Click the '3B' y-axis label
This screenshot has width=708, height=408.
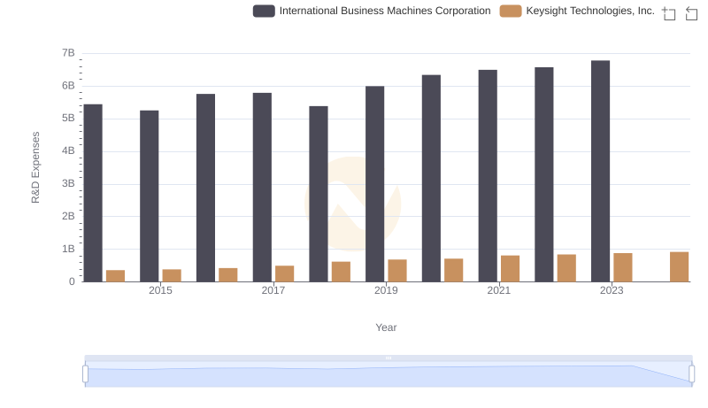[x=68, y=184]
